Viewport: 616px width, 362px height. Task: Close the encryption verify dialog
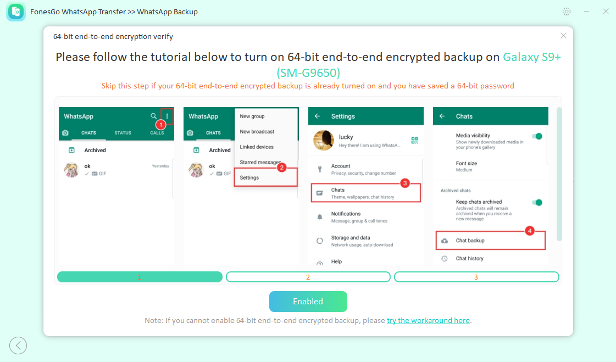coord(563,36)
